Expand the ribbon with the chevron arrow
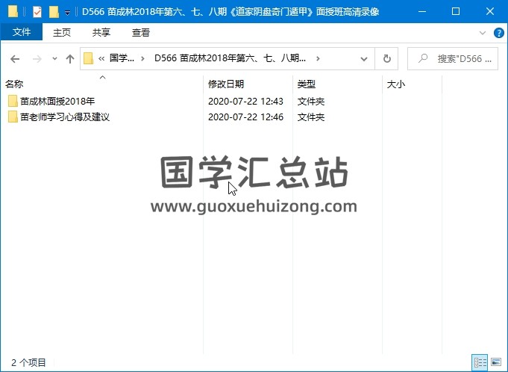The height and width of the screenshot is (372, 508). coord(483,33)
